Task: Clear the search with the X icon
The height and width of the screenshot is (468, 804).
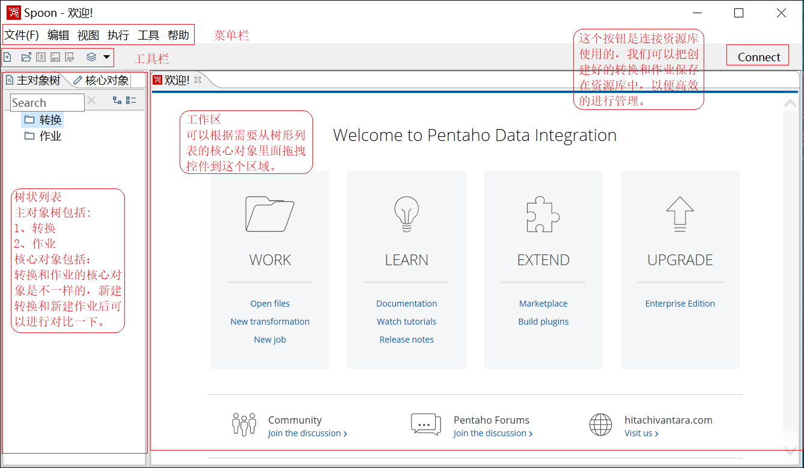Action: pyautogui.click(x=91, y=101)
